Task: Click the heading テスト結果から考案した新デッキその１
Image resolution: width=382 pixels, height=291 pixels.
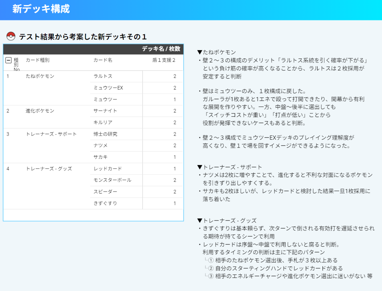Action: [x=83, y=37]
